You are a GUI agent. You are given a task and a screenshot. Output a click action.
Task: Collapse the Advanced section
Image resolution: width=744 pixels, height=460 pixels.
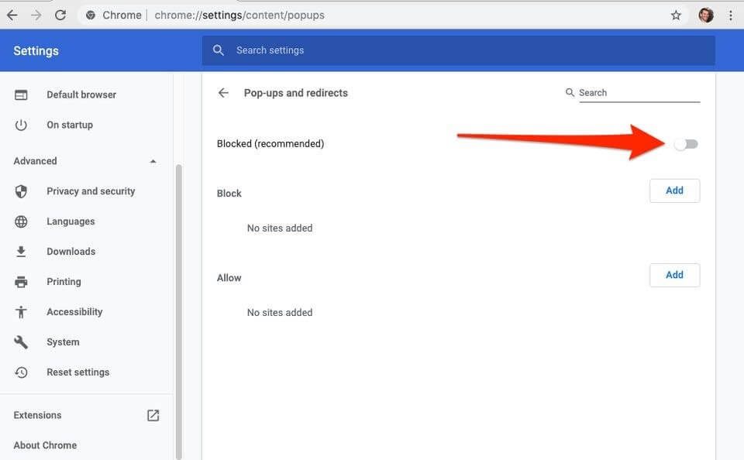point(153,161)
